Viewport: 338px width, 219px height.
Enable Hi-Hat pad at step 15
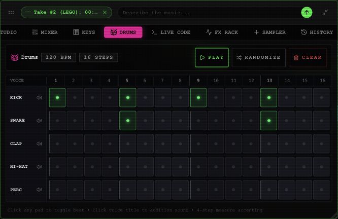pyautogui.click(x=304, y=167)
